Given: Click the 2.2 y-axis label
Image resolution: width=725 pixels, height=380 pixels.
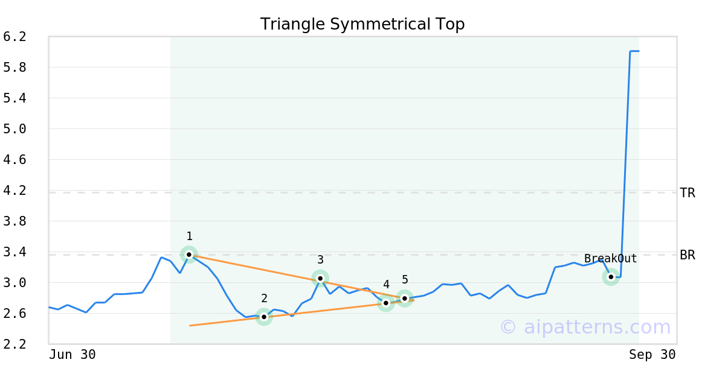Looking at the screenshot, I should pos(15,344).
